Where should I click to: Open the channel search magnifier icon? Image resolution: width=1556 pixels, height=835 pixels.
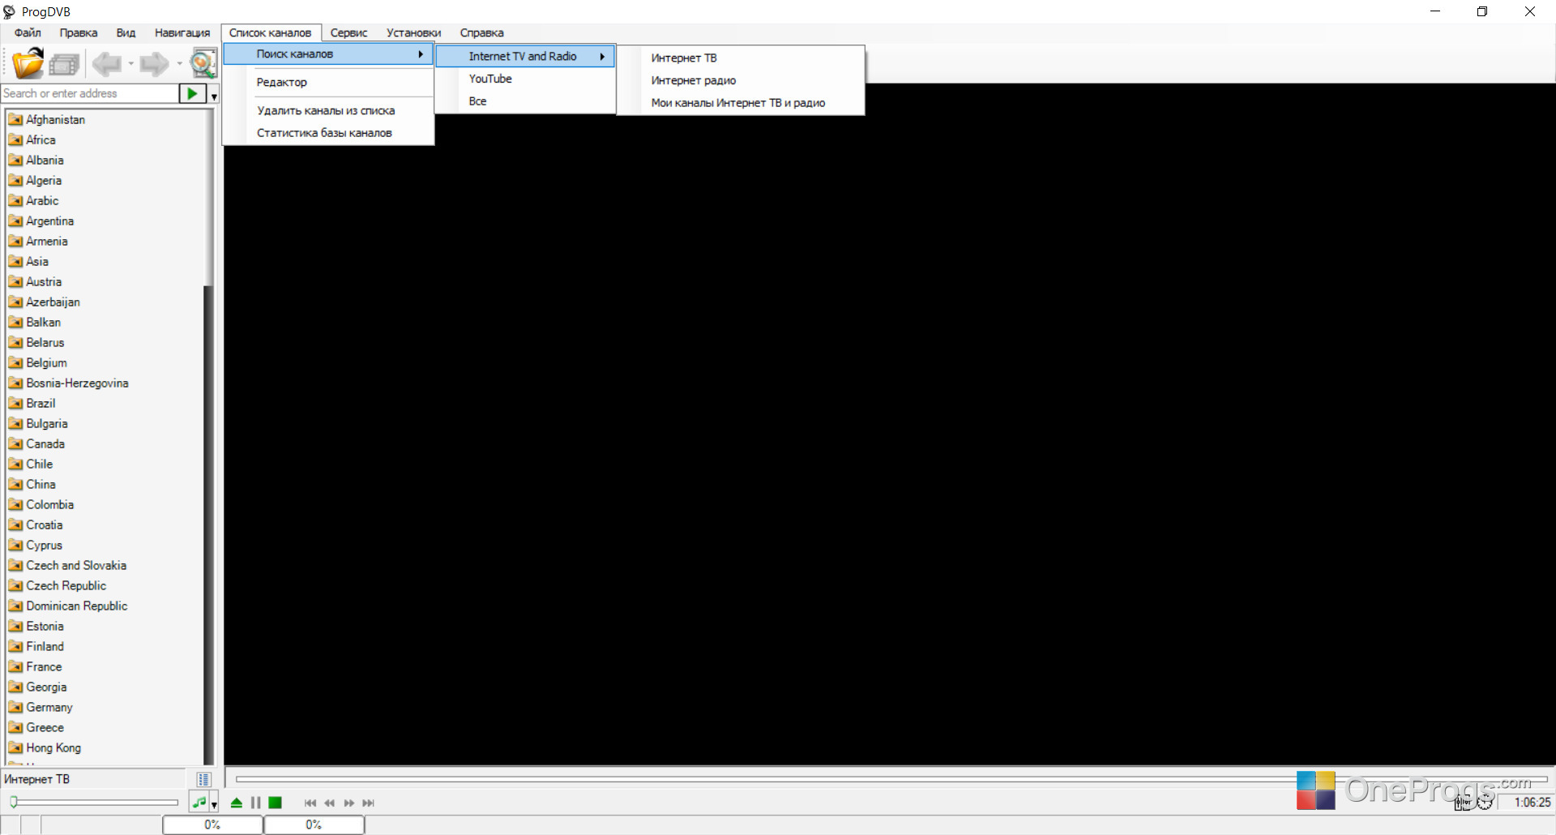pyautogui.click(x=203, y=63)
